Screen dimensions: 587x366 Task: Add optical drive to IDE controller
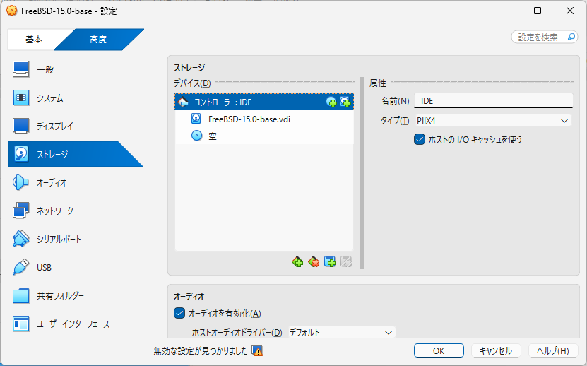pyautogui.click(x=331, y=102)
